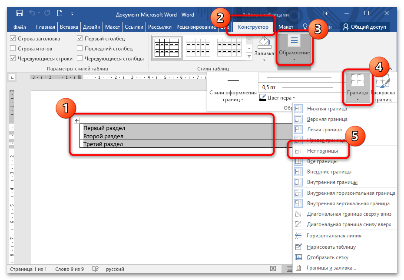Click the Общий доступ share button

[364, 27]
